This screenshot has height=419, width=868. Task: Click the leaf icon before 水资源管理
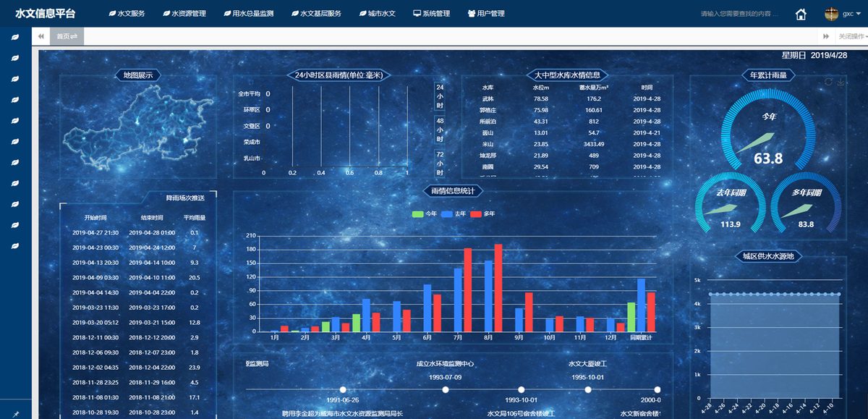pyautogui.click(x=166, y=14)
